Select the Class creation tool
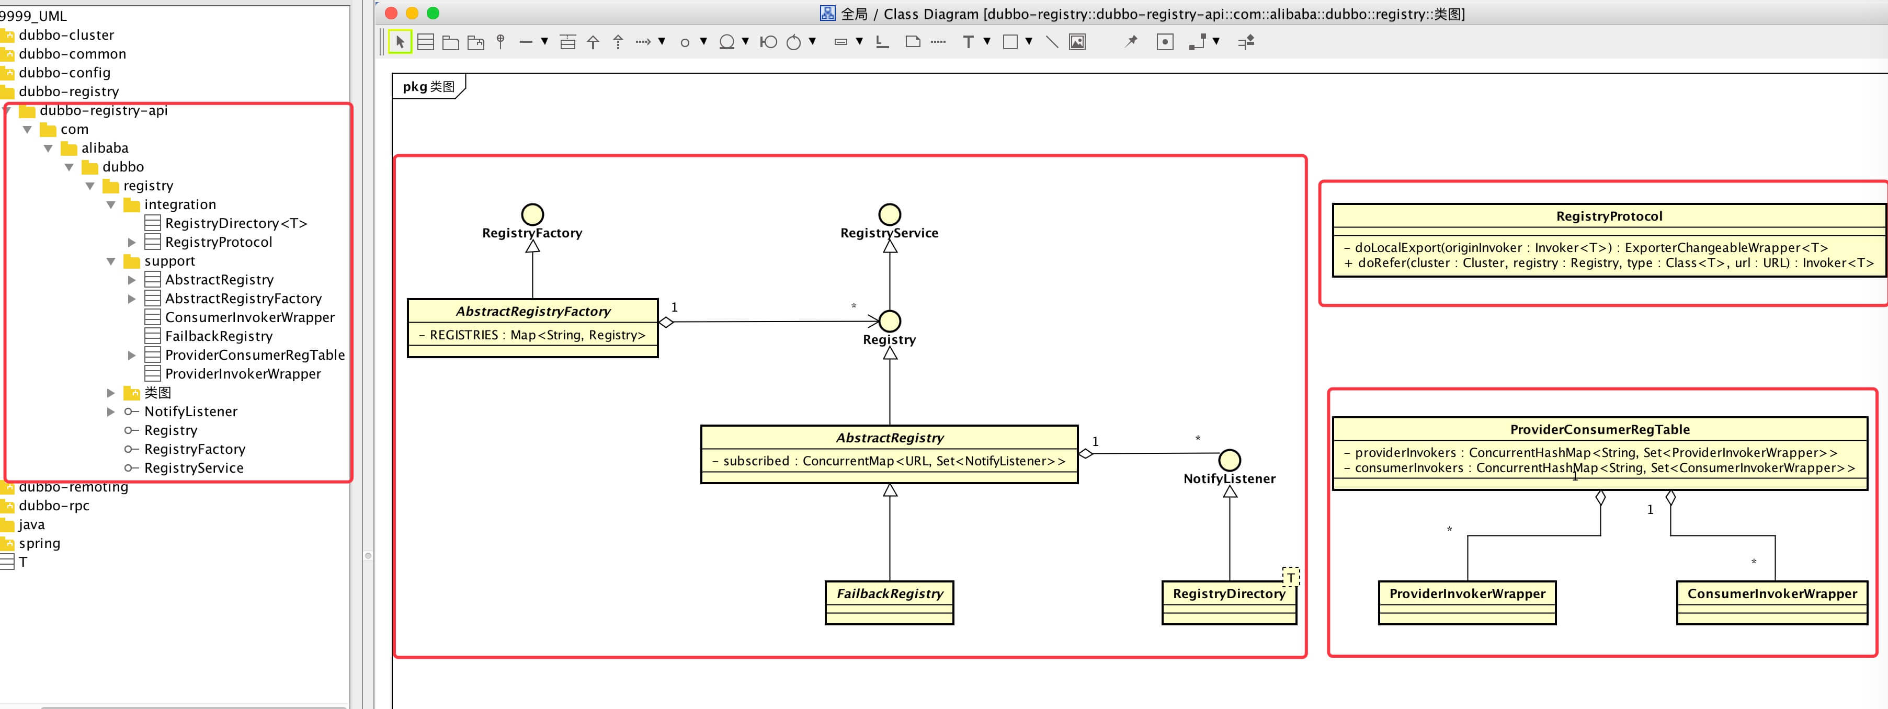 click(426, 42)
